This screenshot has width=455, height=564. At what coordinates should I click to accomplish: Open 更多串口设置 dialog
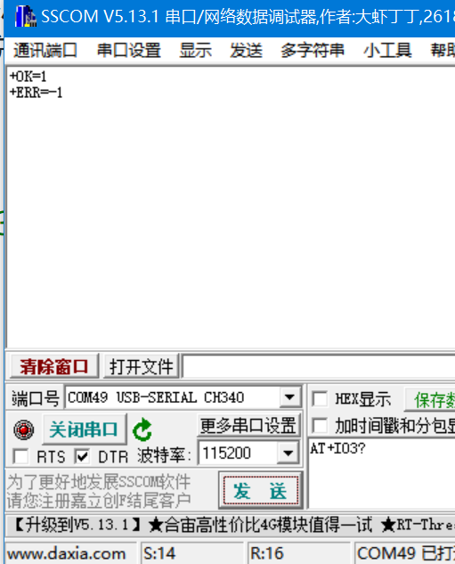click(x=248, y=426)
